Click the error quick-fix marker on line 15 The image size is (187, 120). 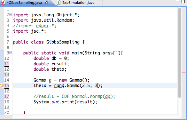pyautogui.click(x=2, y=85)
